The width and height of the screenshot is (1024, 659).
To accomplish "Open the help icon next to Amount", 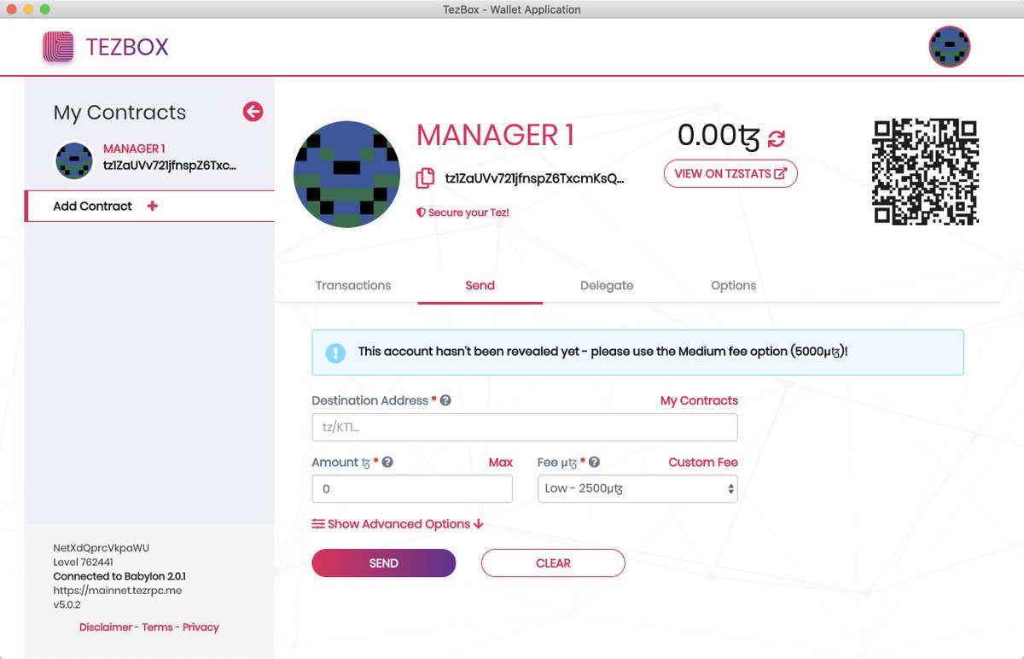I will pos(387,462).
